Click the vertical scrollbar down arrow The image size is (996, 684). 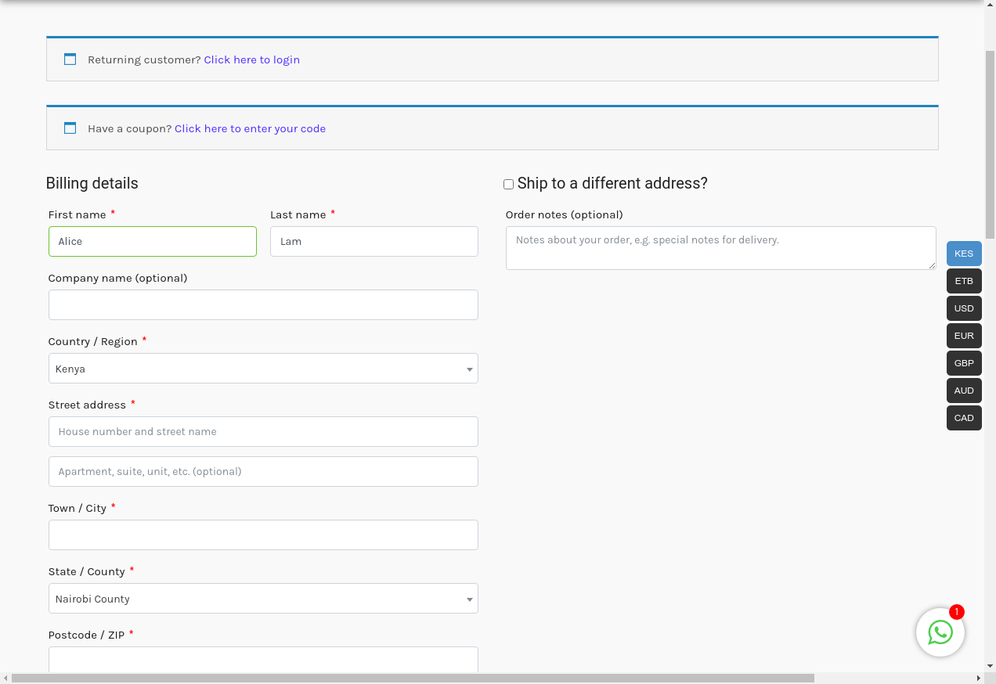coord(990,666)
